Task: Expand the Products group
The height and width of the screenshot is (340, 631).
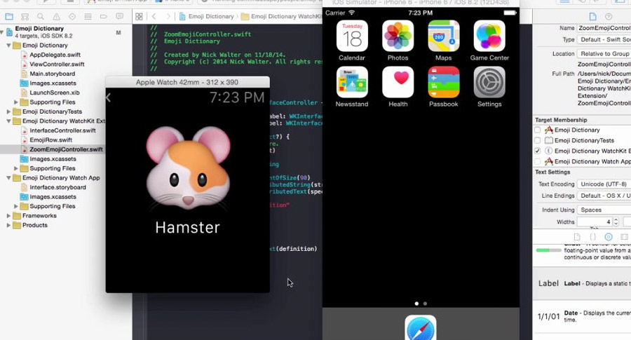Action: (x=8, y=225)
